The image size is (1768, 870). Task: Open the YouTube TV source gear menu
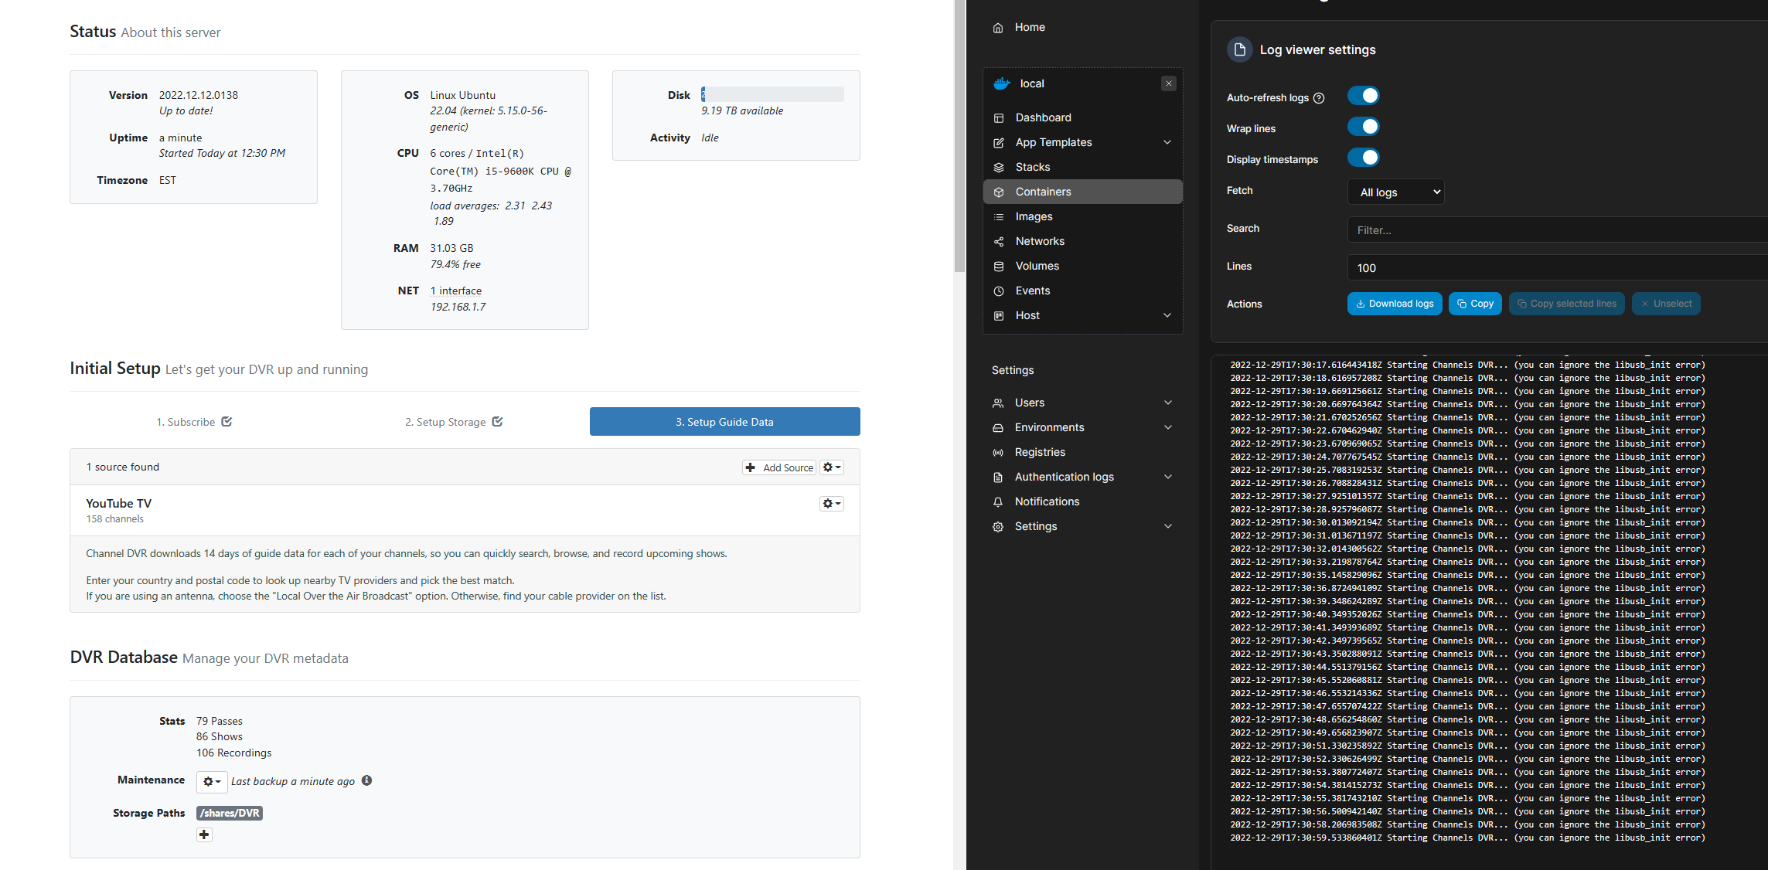(831, 504)
